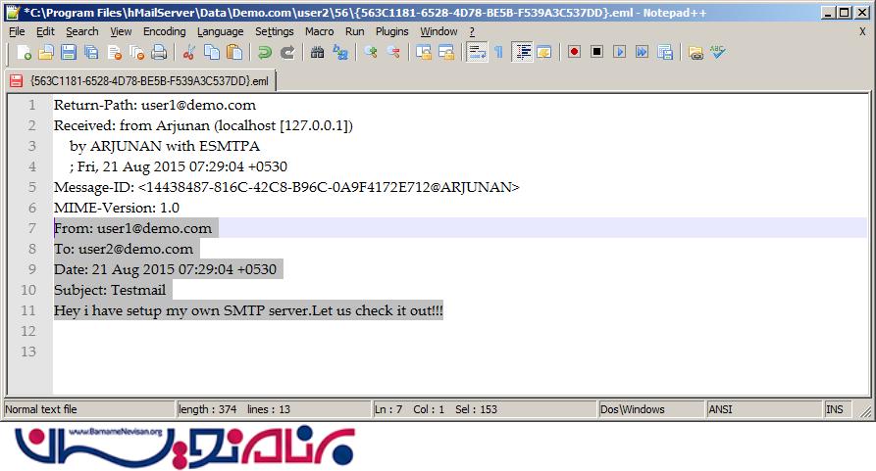The image size is (876, 471).
Task: Click the Synchronize Horizontal Scrolling icon
Action: coord(446,53)
